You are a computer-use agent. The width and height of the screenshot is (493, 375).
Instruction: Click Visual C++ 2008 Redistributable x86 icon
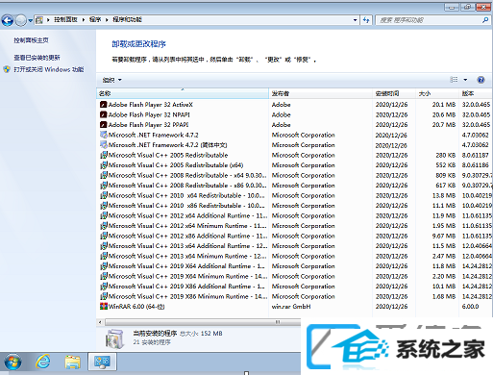coord(103,186)
